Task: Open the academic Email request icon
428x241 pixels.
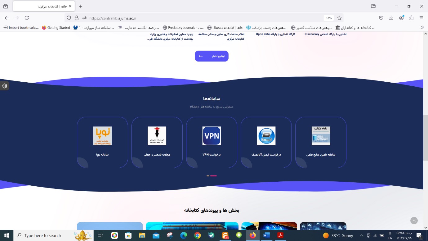Action: coord(266,136)
